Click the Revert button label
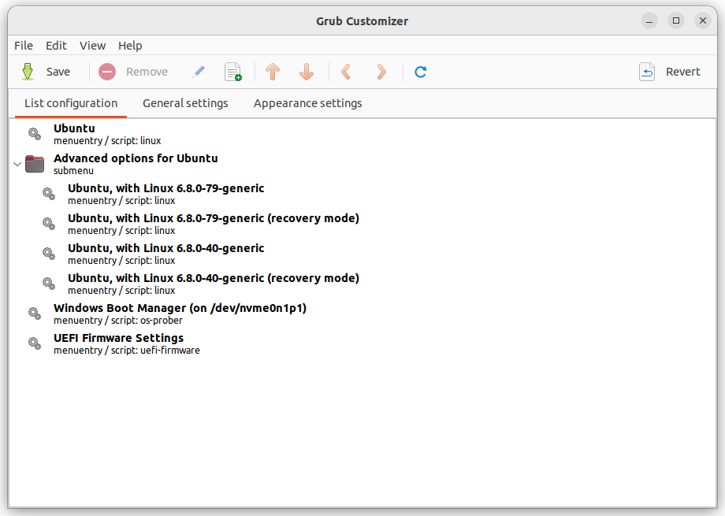 pyautogui.click(x=683, y=72)
